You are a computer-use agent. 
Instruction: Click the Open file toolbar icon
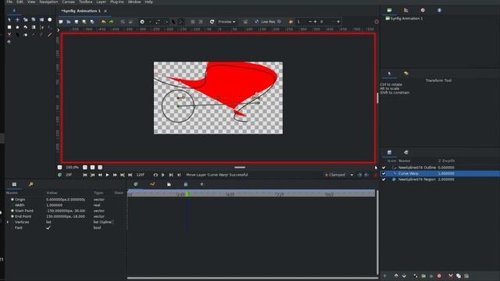[69, 22]
